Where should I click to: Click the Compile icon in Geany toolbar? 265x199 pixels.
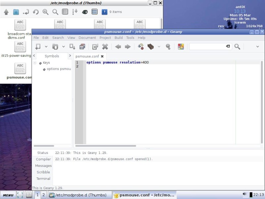pyautogui.click(x=141, y=46)
